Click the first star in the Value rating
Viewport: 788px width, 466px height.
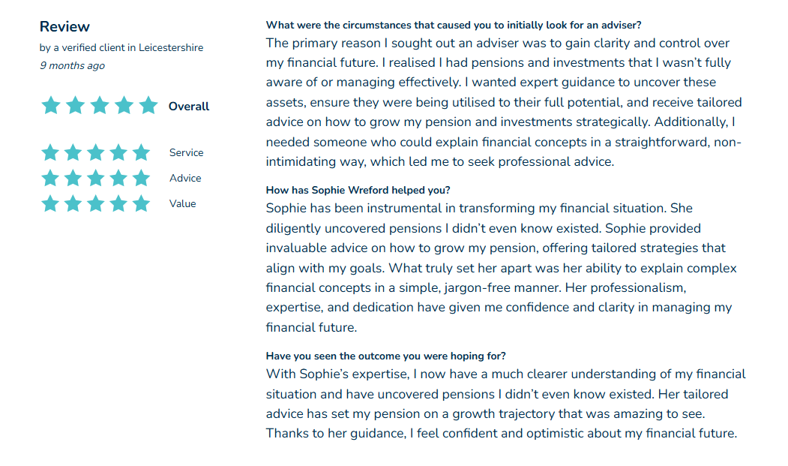click(x=49, y=204)
